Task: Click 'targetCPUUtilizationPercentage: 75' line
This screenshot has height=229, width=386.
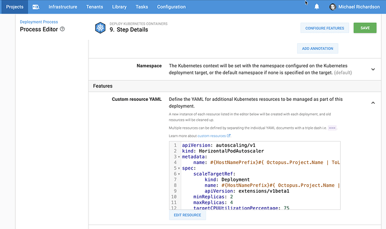Action: click(241, 208)
